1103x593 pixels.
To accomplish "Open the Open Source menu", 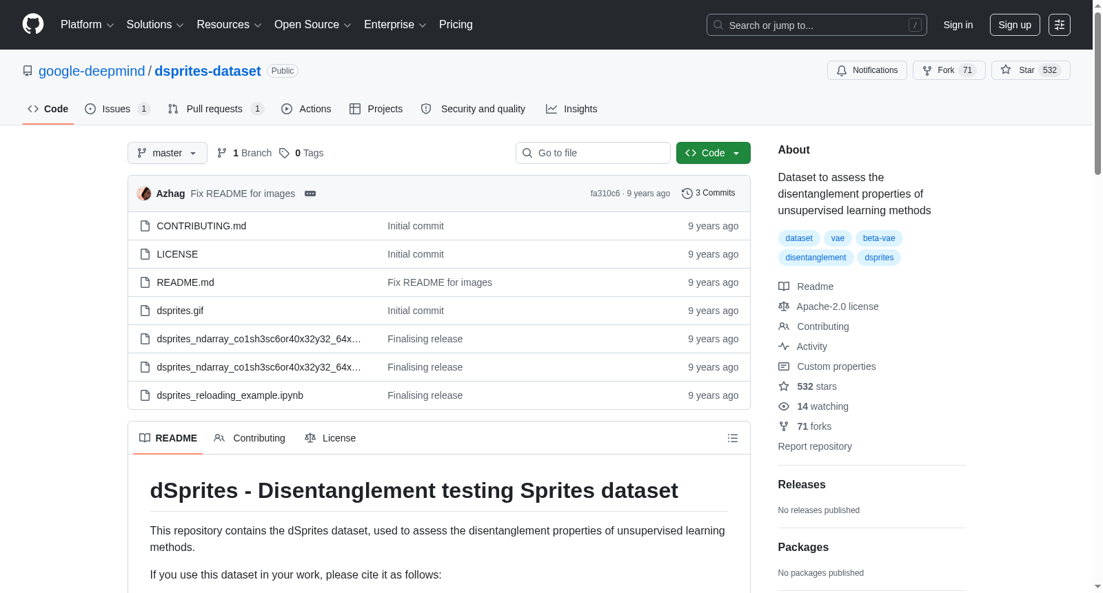I will point(312,25).
